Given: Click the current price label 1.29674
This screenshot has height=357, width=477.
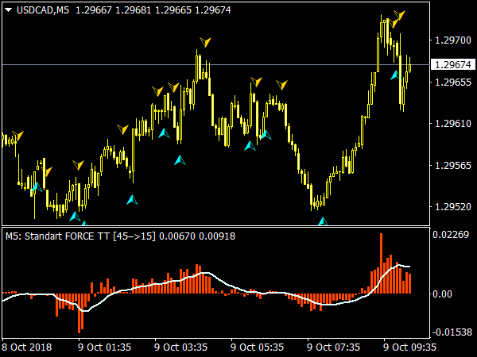Looking at the screenshot, I should tap(453, 65).
